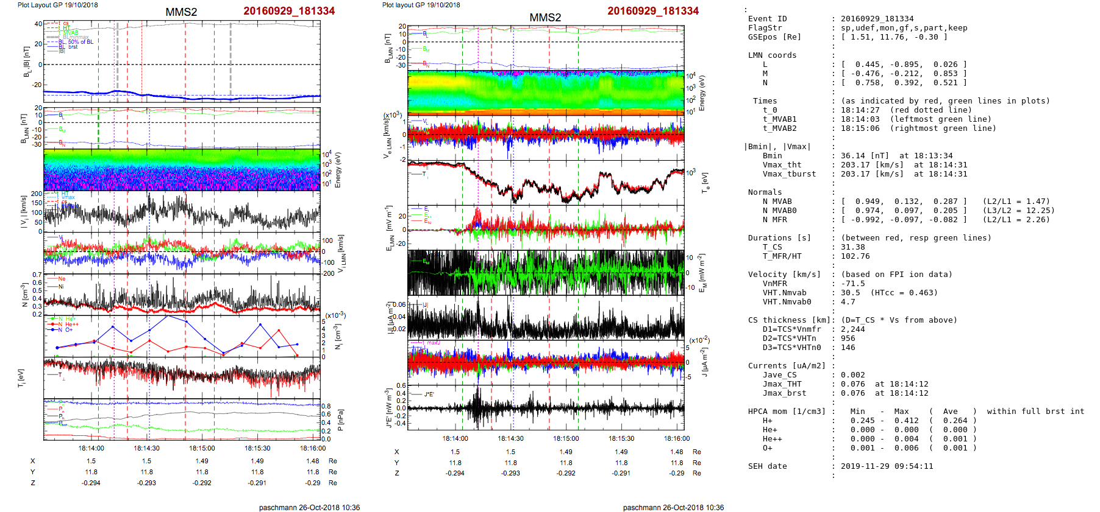This screenshot has width=1100, height=512.
Task: Click the red event ID above the right plot
Action: pos(652,11)
